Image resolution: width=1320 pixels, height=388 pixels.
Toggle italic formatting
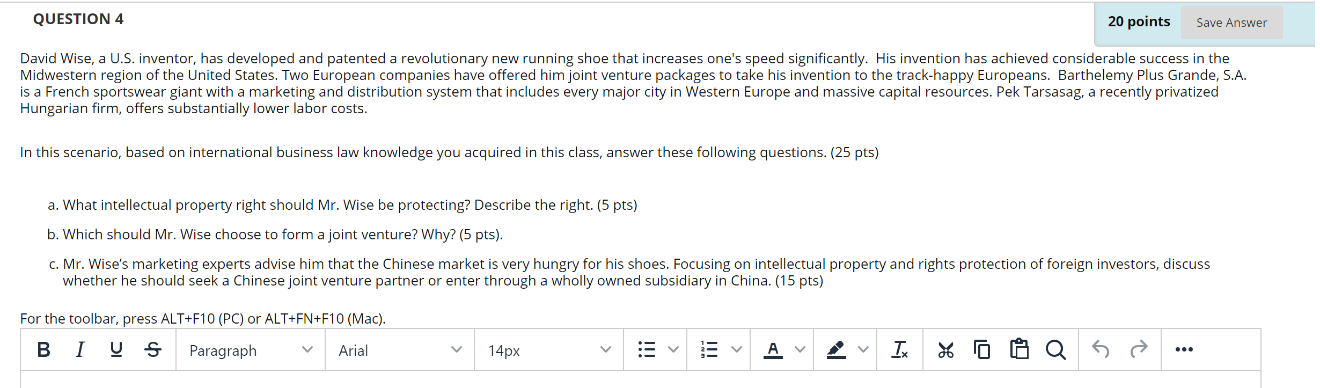[x=80, y=349]
